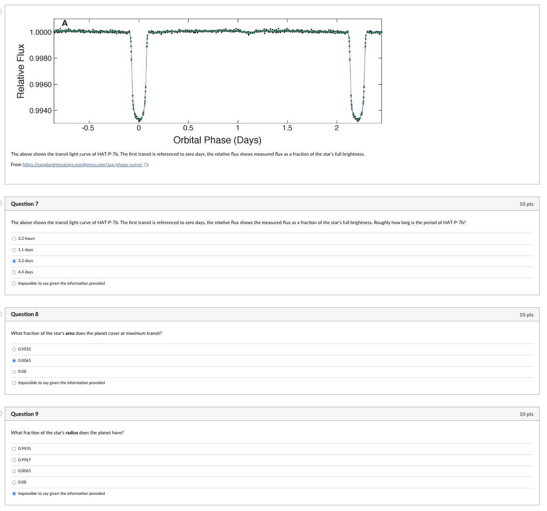This screenshot has width=547, height=511.
Task: Choose 0.9967 in Question 9
Action: [x=14, y=460]
